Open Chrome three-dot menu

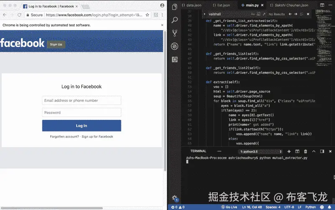[x=162, y=15]
